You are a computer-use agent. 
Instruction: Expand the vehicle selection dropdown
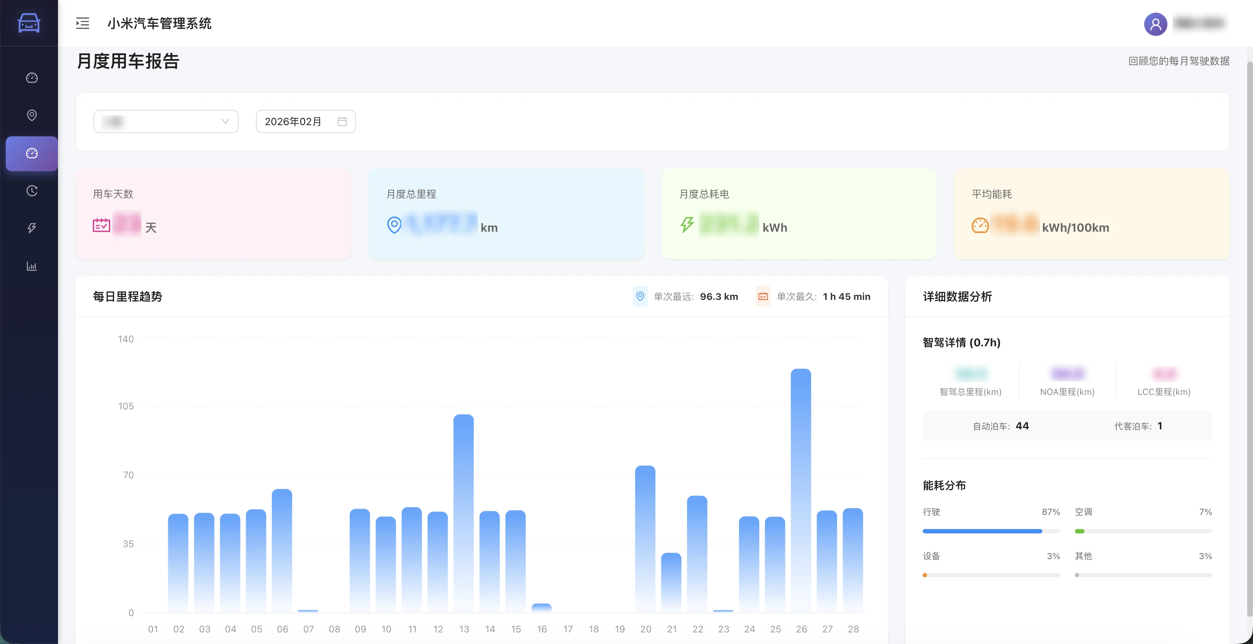[x=166, y=121]
